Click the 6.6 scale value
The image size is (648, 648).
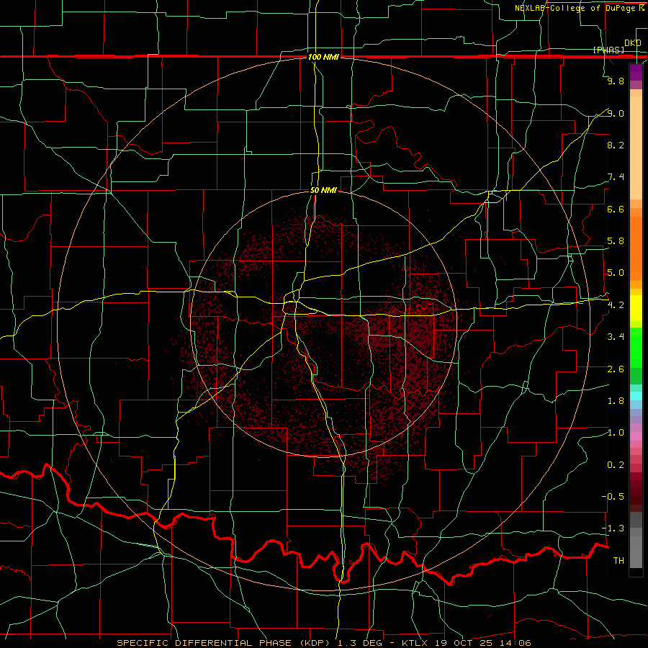(616, 209)
